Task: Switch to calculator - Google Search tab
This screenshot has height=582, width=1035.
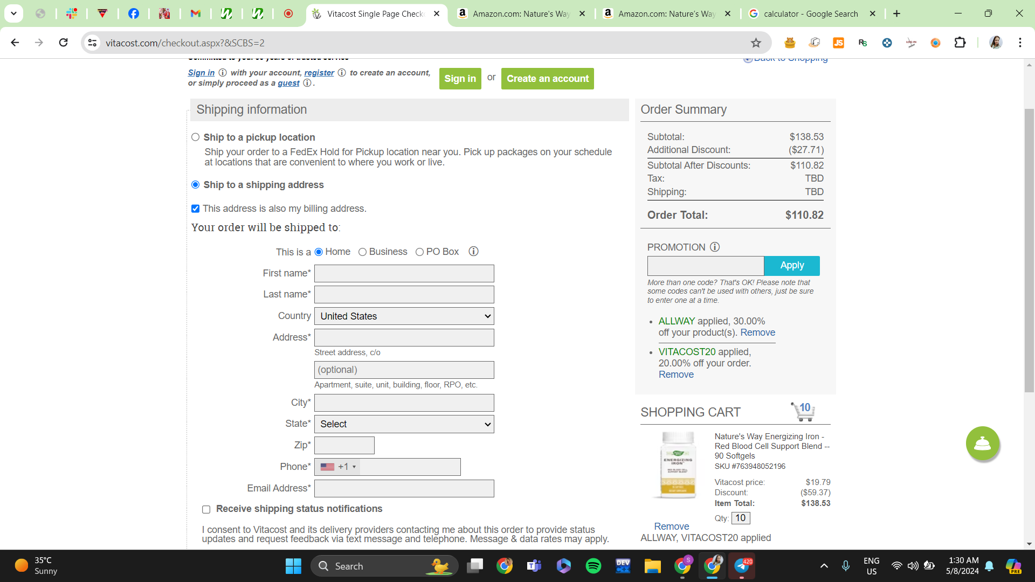Action: tap(812, 13)
